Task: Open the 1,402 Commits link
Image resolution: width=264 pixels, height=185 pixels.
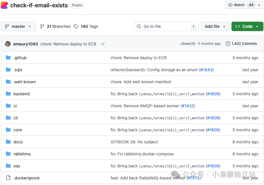Action: (244, 44)
